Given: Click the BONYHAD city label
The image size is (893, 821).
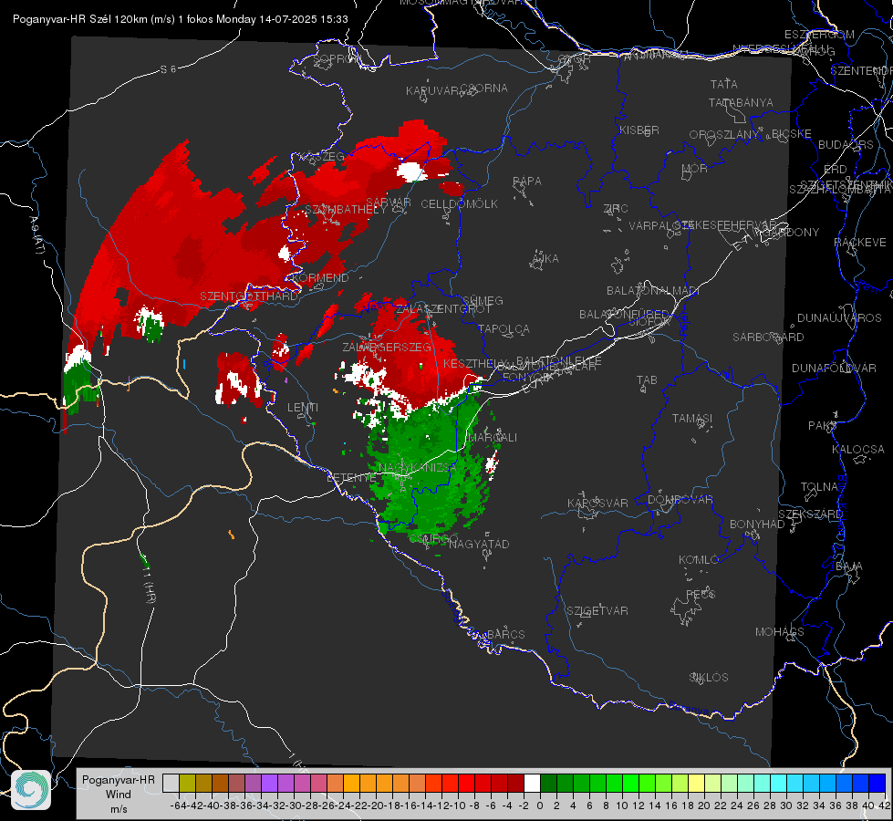Looking at the screenshot, I should [757, 525].
